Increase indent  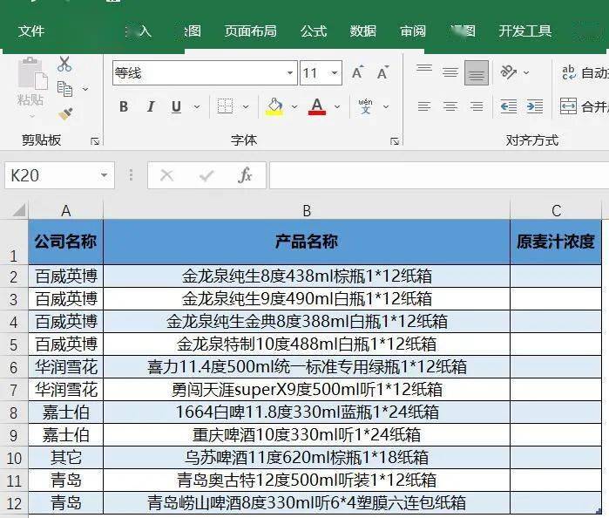(x=535, y=106)
